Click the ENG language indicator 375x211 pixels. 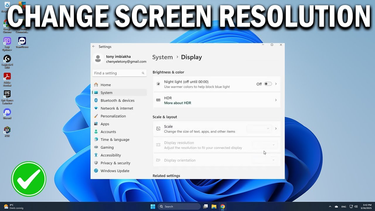click(x=344, y=207)
